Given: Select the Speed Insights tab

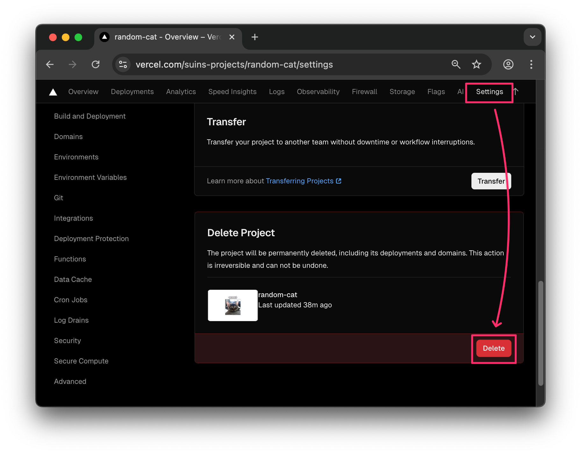Looking at the screenshot, I should click(x=232, y=92).
